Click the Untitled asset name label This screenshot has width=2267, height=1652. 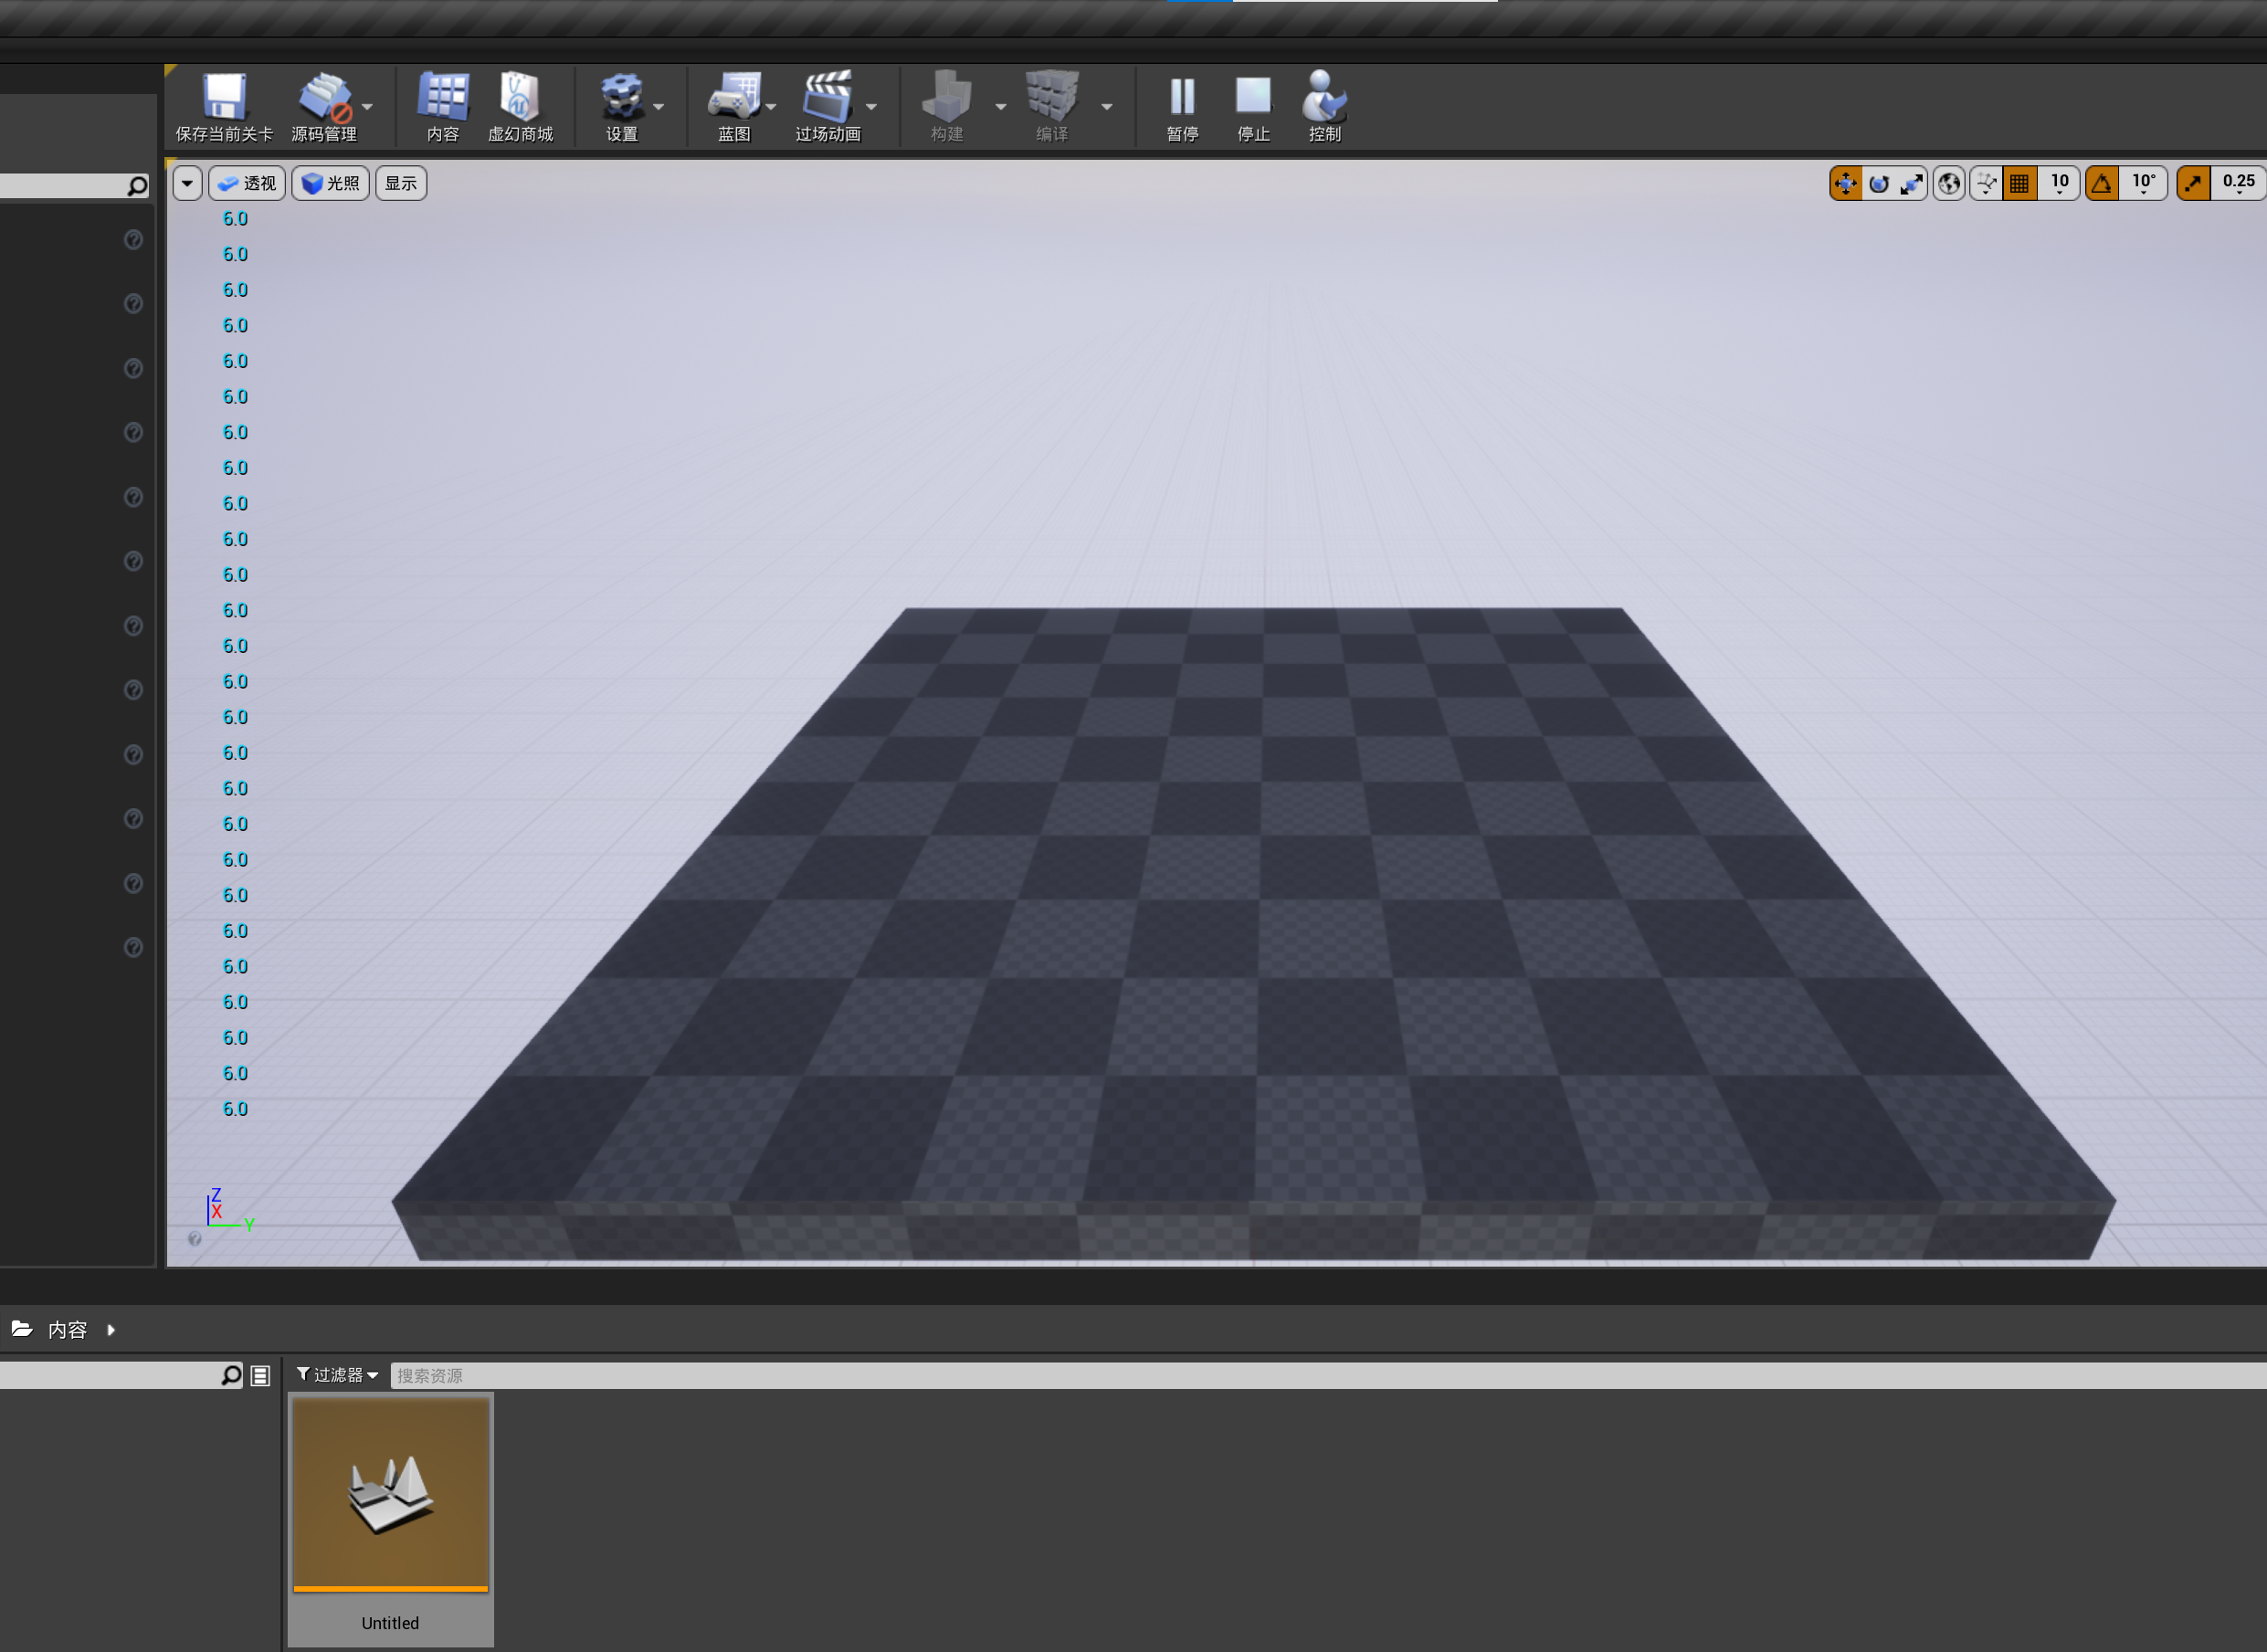click(391, 1623)
